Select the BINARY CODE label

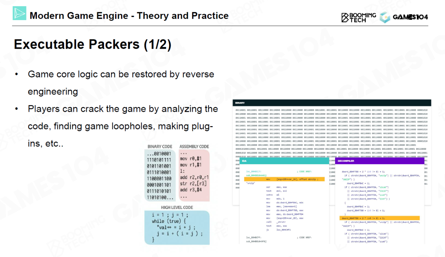[160, 147]
